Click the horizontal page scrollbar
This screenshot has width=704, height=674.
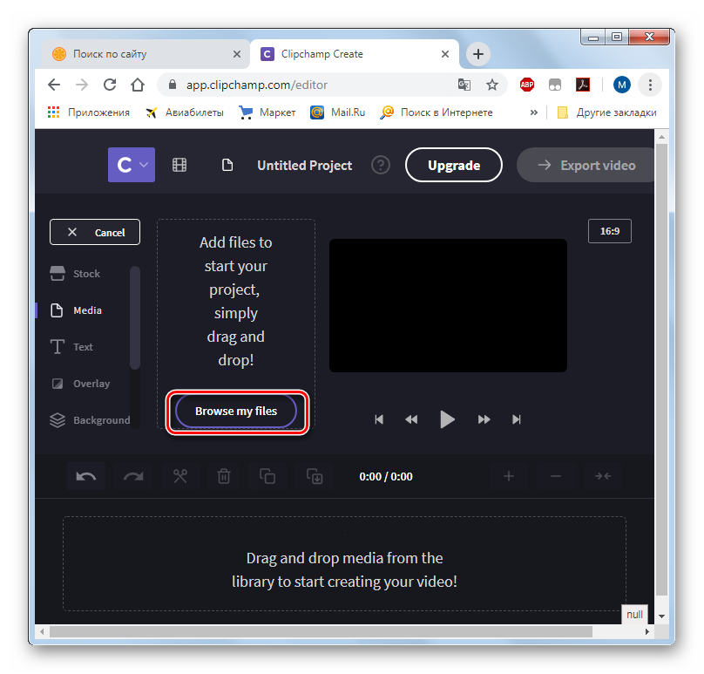[321, 631]
